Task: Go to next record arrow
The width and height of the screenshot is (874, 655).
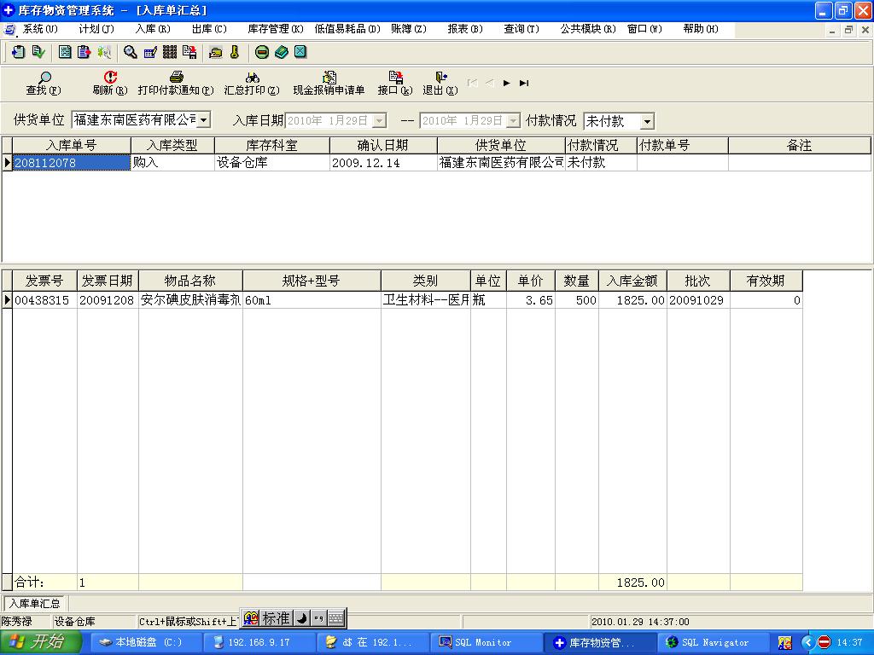Action: [507, 83]
